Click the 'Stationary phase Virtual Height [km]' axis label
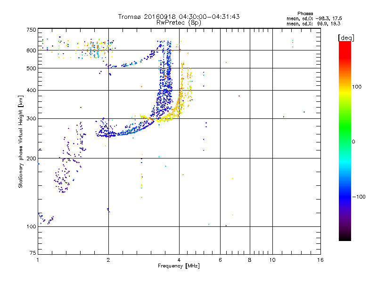The width and height of the screenshot is (377, 283). 21,141
